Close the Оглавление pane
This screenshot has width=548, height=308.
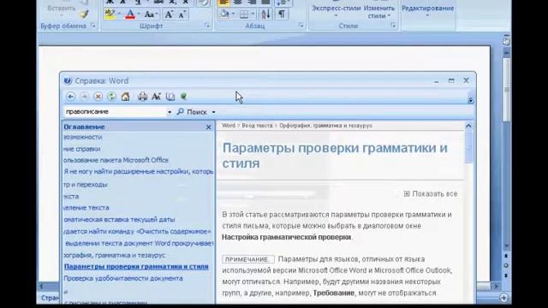click(x=208, y=127)
